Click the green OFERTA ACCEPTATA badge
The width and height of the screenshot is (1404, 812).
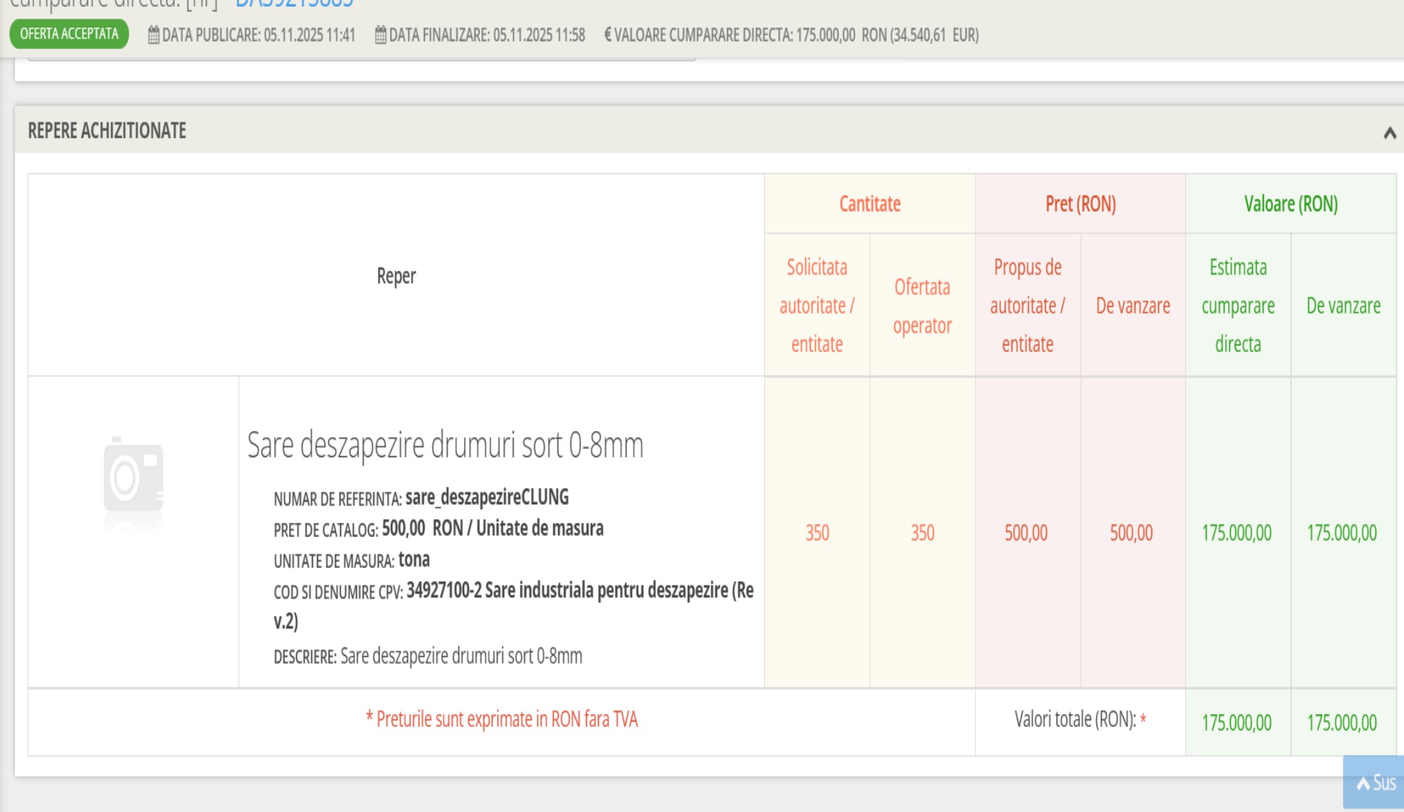point(69,34)
